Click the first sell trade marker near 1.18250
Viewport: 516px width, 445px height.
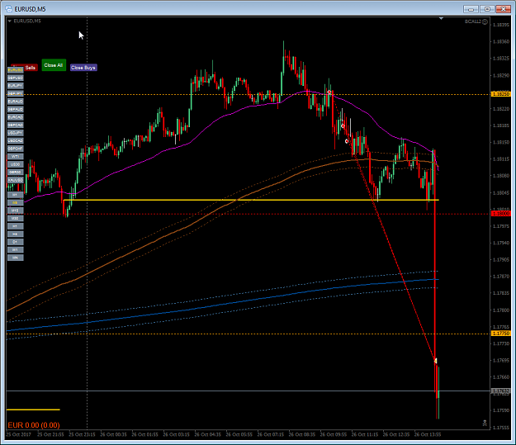329,92
